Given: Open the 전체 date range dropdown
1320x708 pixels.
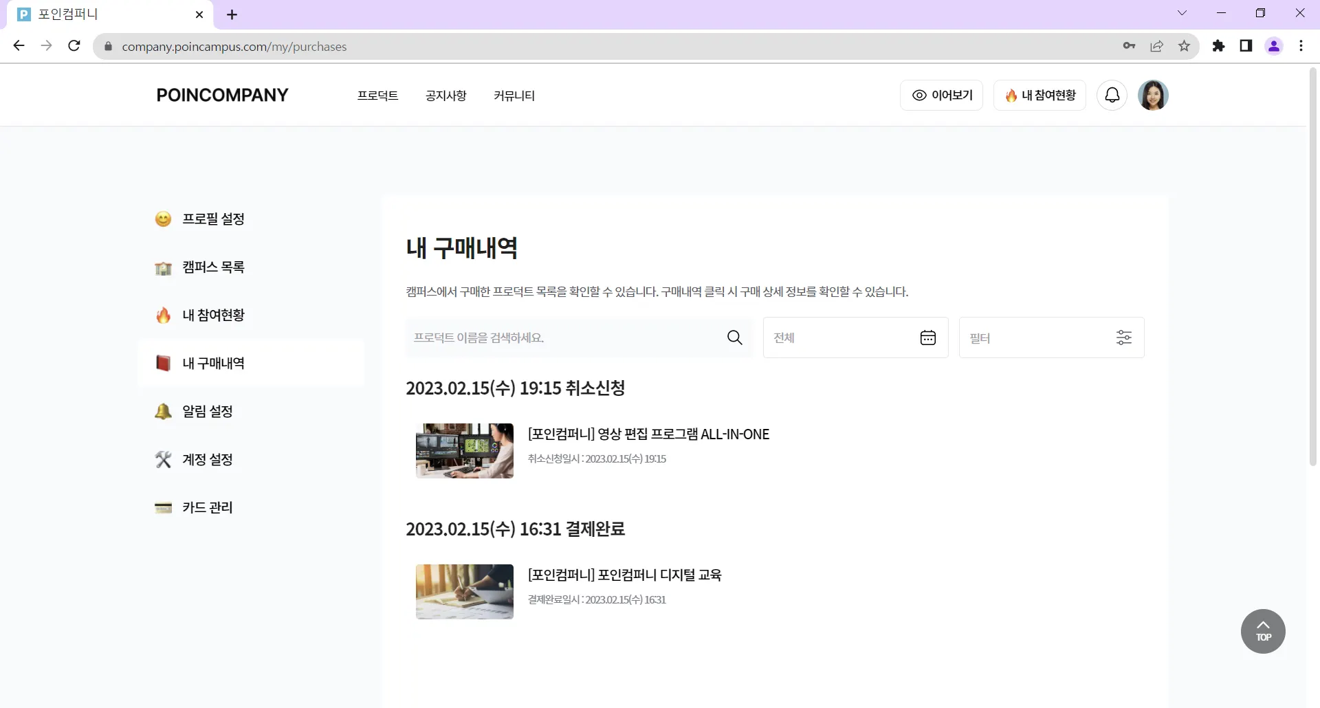Looking at the screenshot, I should [855, 338].
